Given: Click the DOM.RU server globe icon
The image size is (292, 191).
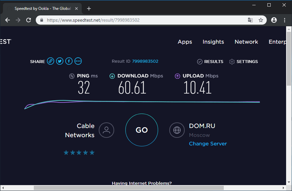Looking at the screenshot, I should click(177, 130).
